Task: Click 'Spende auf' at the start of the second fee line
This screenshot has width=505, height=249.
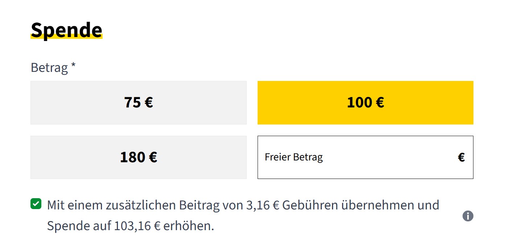Action: 79,226
